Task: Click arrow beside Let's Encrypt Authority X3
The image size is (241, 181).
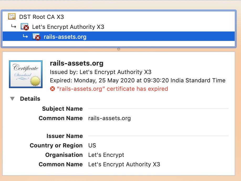Action: 14,26
